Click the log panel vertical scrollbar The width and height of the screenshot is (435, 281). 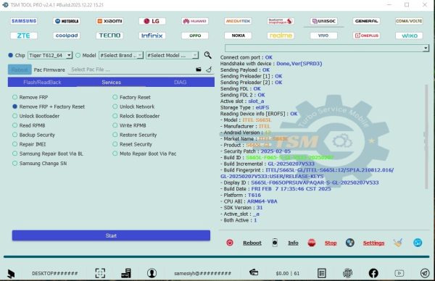426,137
